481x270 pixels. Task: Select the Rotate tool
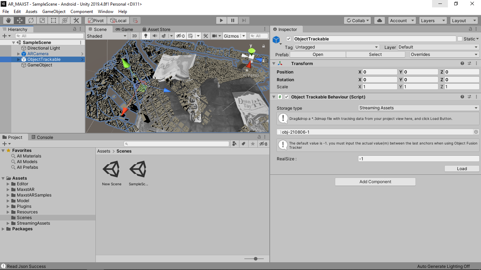[31, 20]
